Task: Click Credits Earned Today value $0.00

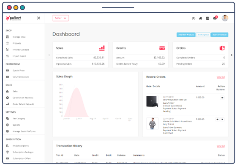Action: 161,64
